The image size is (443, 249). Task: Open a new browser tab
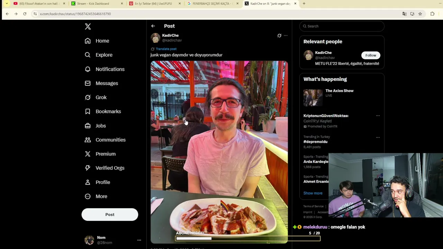click(x=304, y=3)
